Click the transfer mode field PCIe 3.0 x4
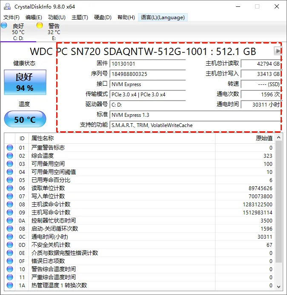The height and width of the screenshot is (295, 287). click(148, 95)
